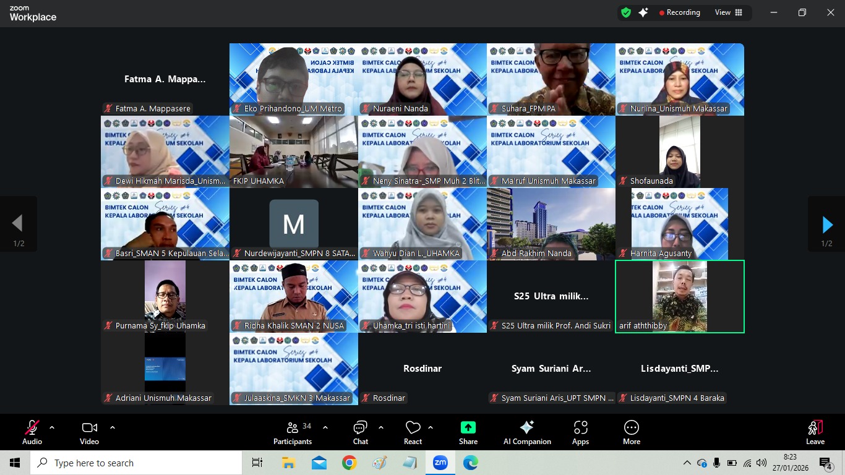Open the AI Companion panel
Image resolution: width=845 pixels, height=475 pixels.
(x=527, y=432)
